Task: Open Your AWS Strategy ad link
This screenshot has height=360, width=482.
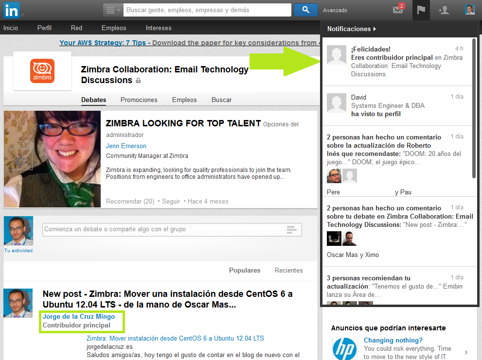Action: pos(189,43)
